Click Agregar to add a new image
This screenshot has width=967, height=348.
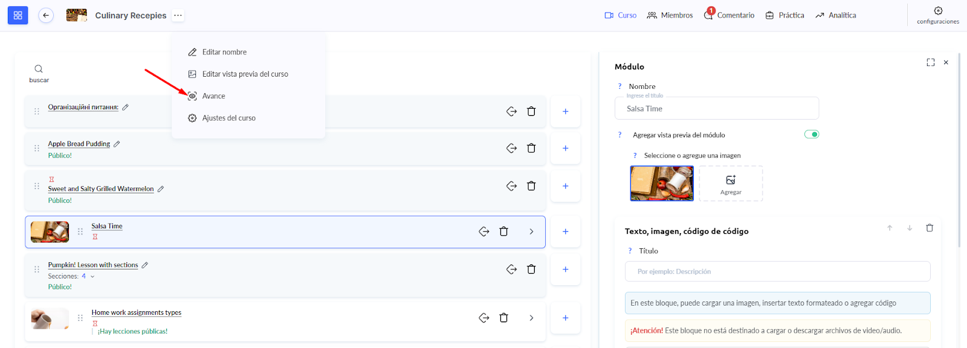(x=731, y=184)
